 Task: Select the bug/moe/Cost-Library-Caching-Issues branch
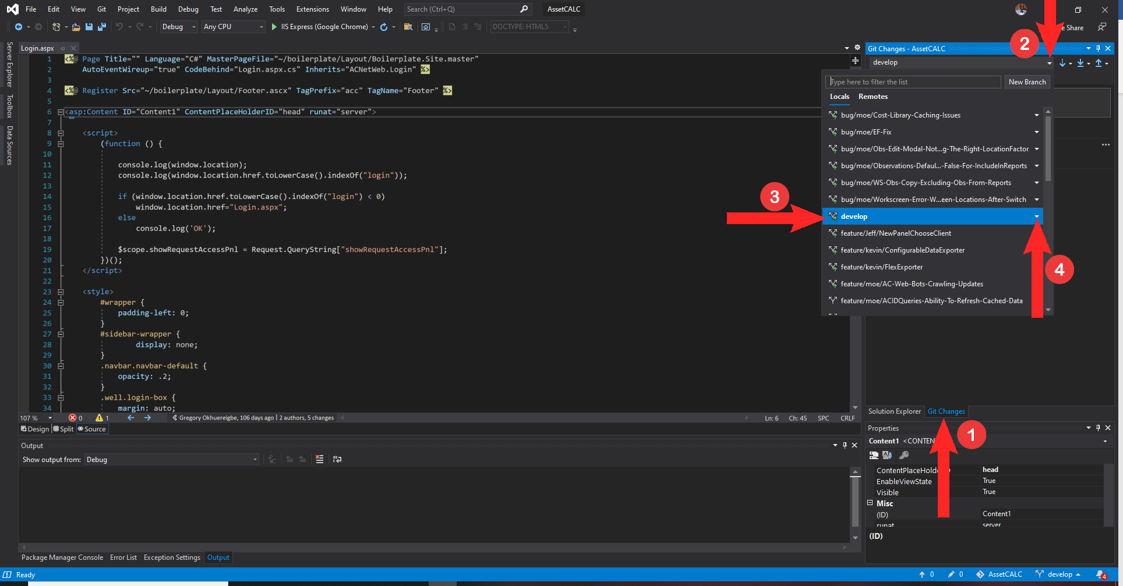(x=900, y=115)
